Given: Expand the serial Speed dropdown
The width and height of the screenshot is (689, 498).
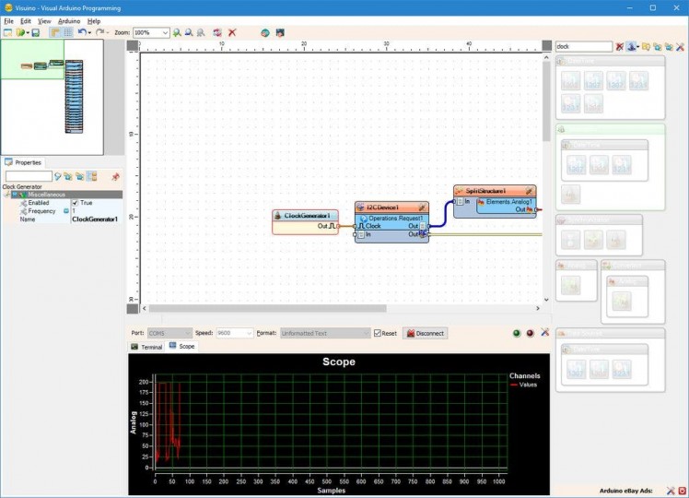Looking at the screenshot, I should coord(248,333).
